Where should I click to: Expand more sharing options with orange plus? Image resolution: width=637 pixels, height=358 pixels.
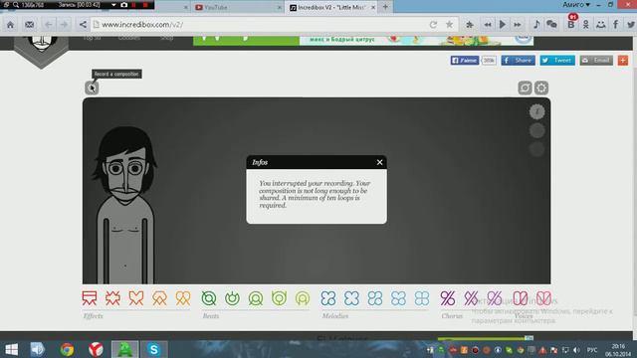tap(623, 60)
